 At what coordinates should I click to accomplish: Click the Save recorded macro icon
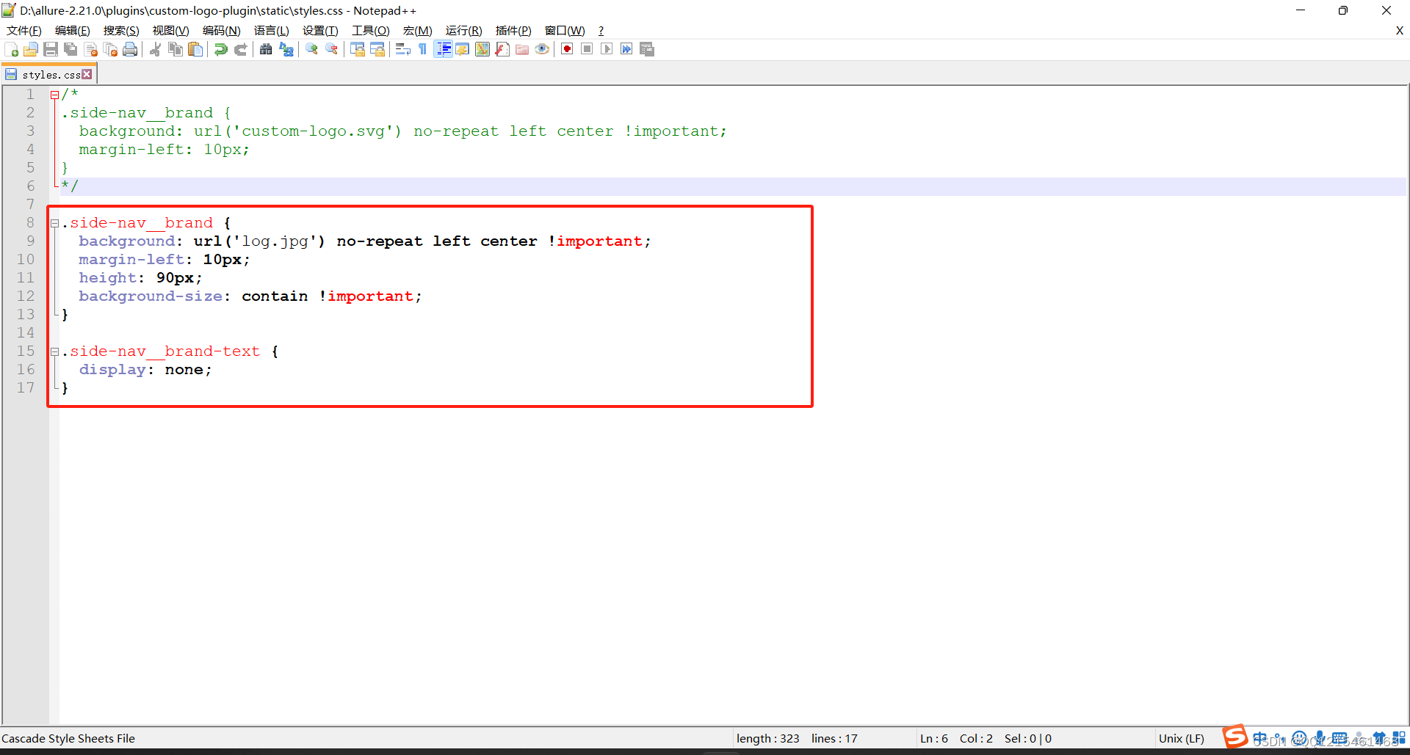647,49
